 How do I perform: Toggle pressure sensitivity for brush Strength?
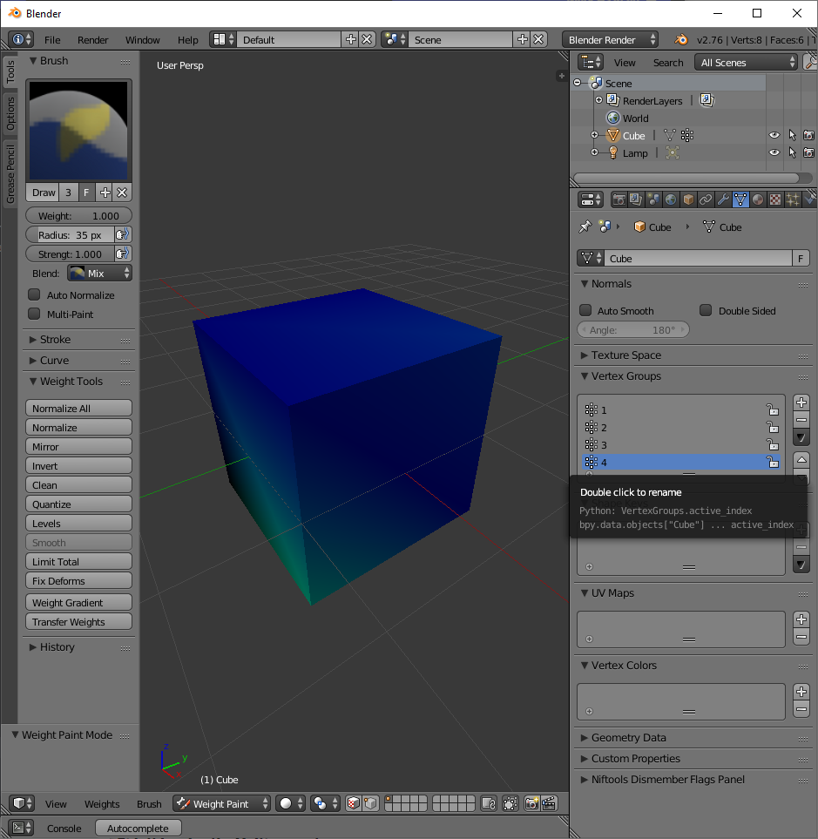(123, 254)
